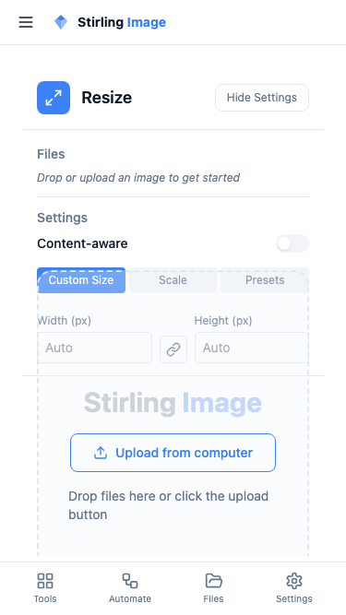Enable the Content-aware switch
346x615 pixels.
point(292,243)
